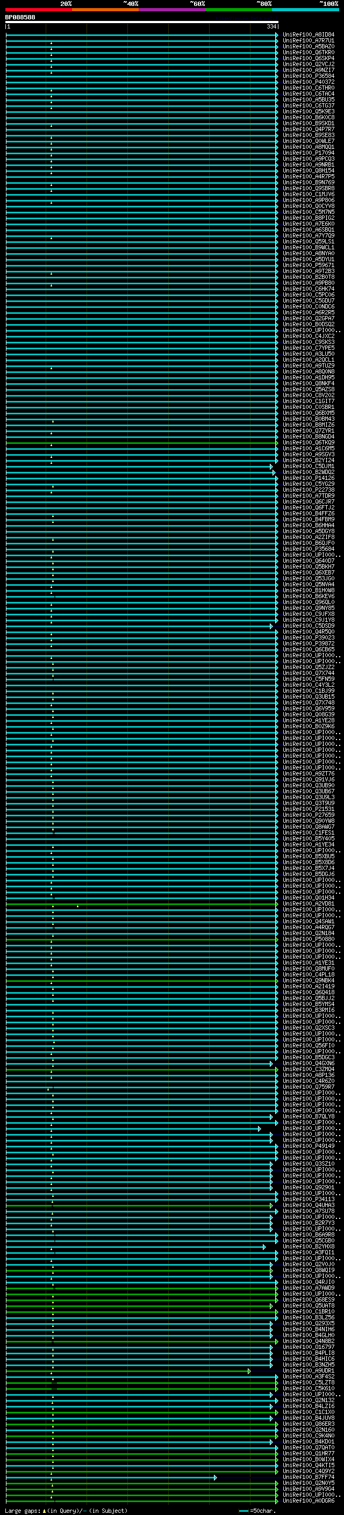Image resolution: width=344 pixels, height=1515 pixels.
Task: Select the UniRef100_P22738 label
Action: (x=309, y=490)
